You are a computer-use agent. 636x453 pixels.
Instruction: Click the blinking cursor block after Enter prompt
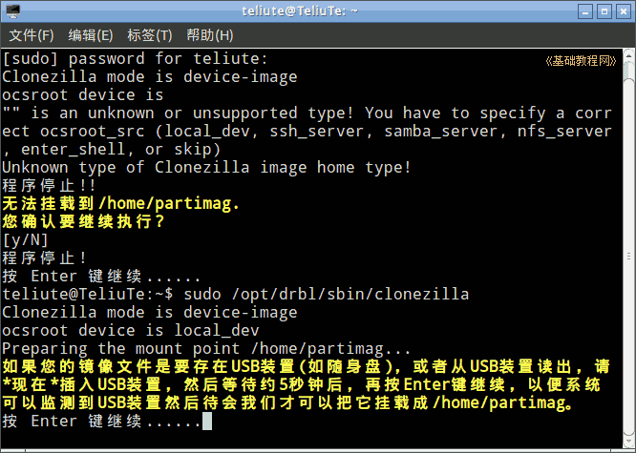pos(207,421)
